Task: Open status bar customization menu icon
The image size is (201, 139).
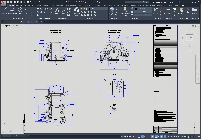Action: coord(199,137)
